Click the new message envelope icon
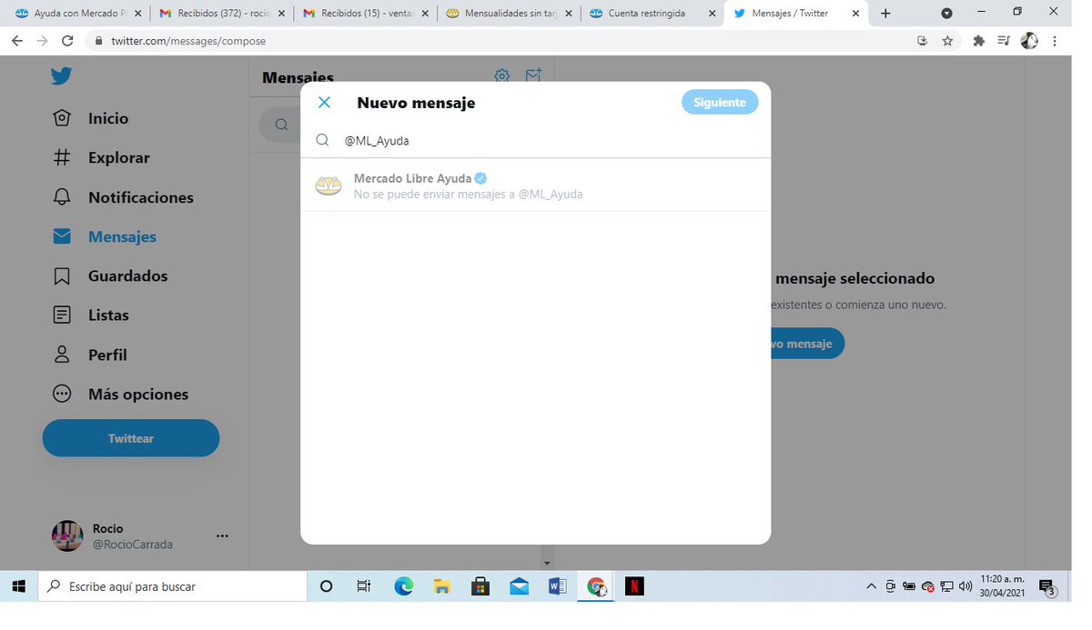 click(534, 75)
